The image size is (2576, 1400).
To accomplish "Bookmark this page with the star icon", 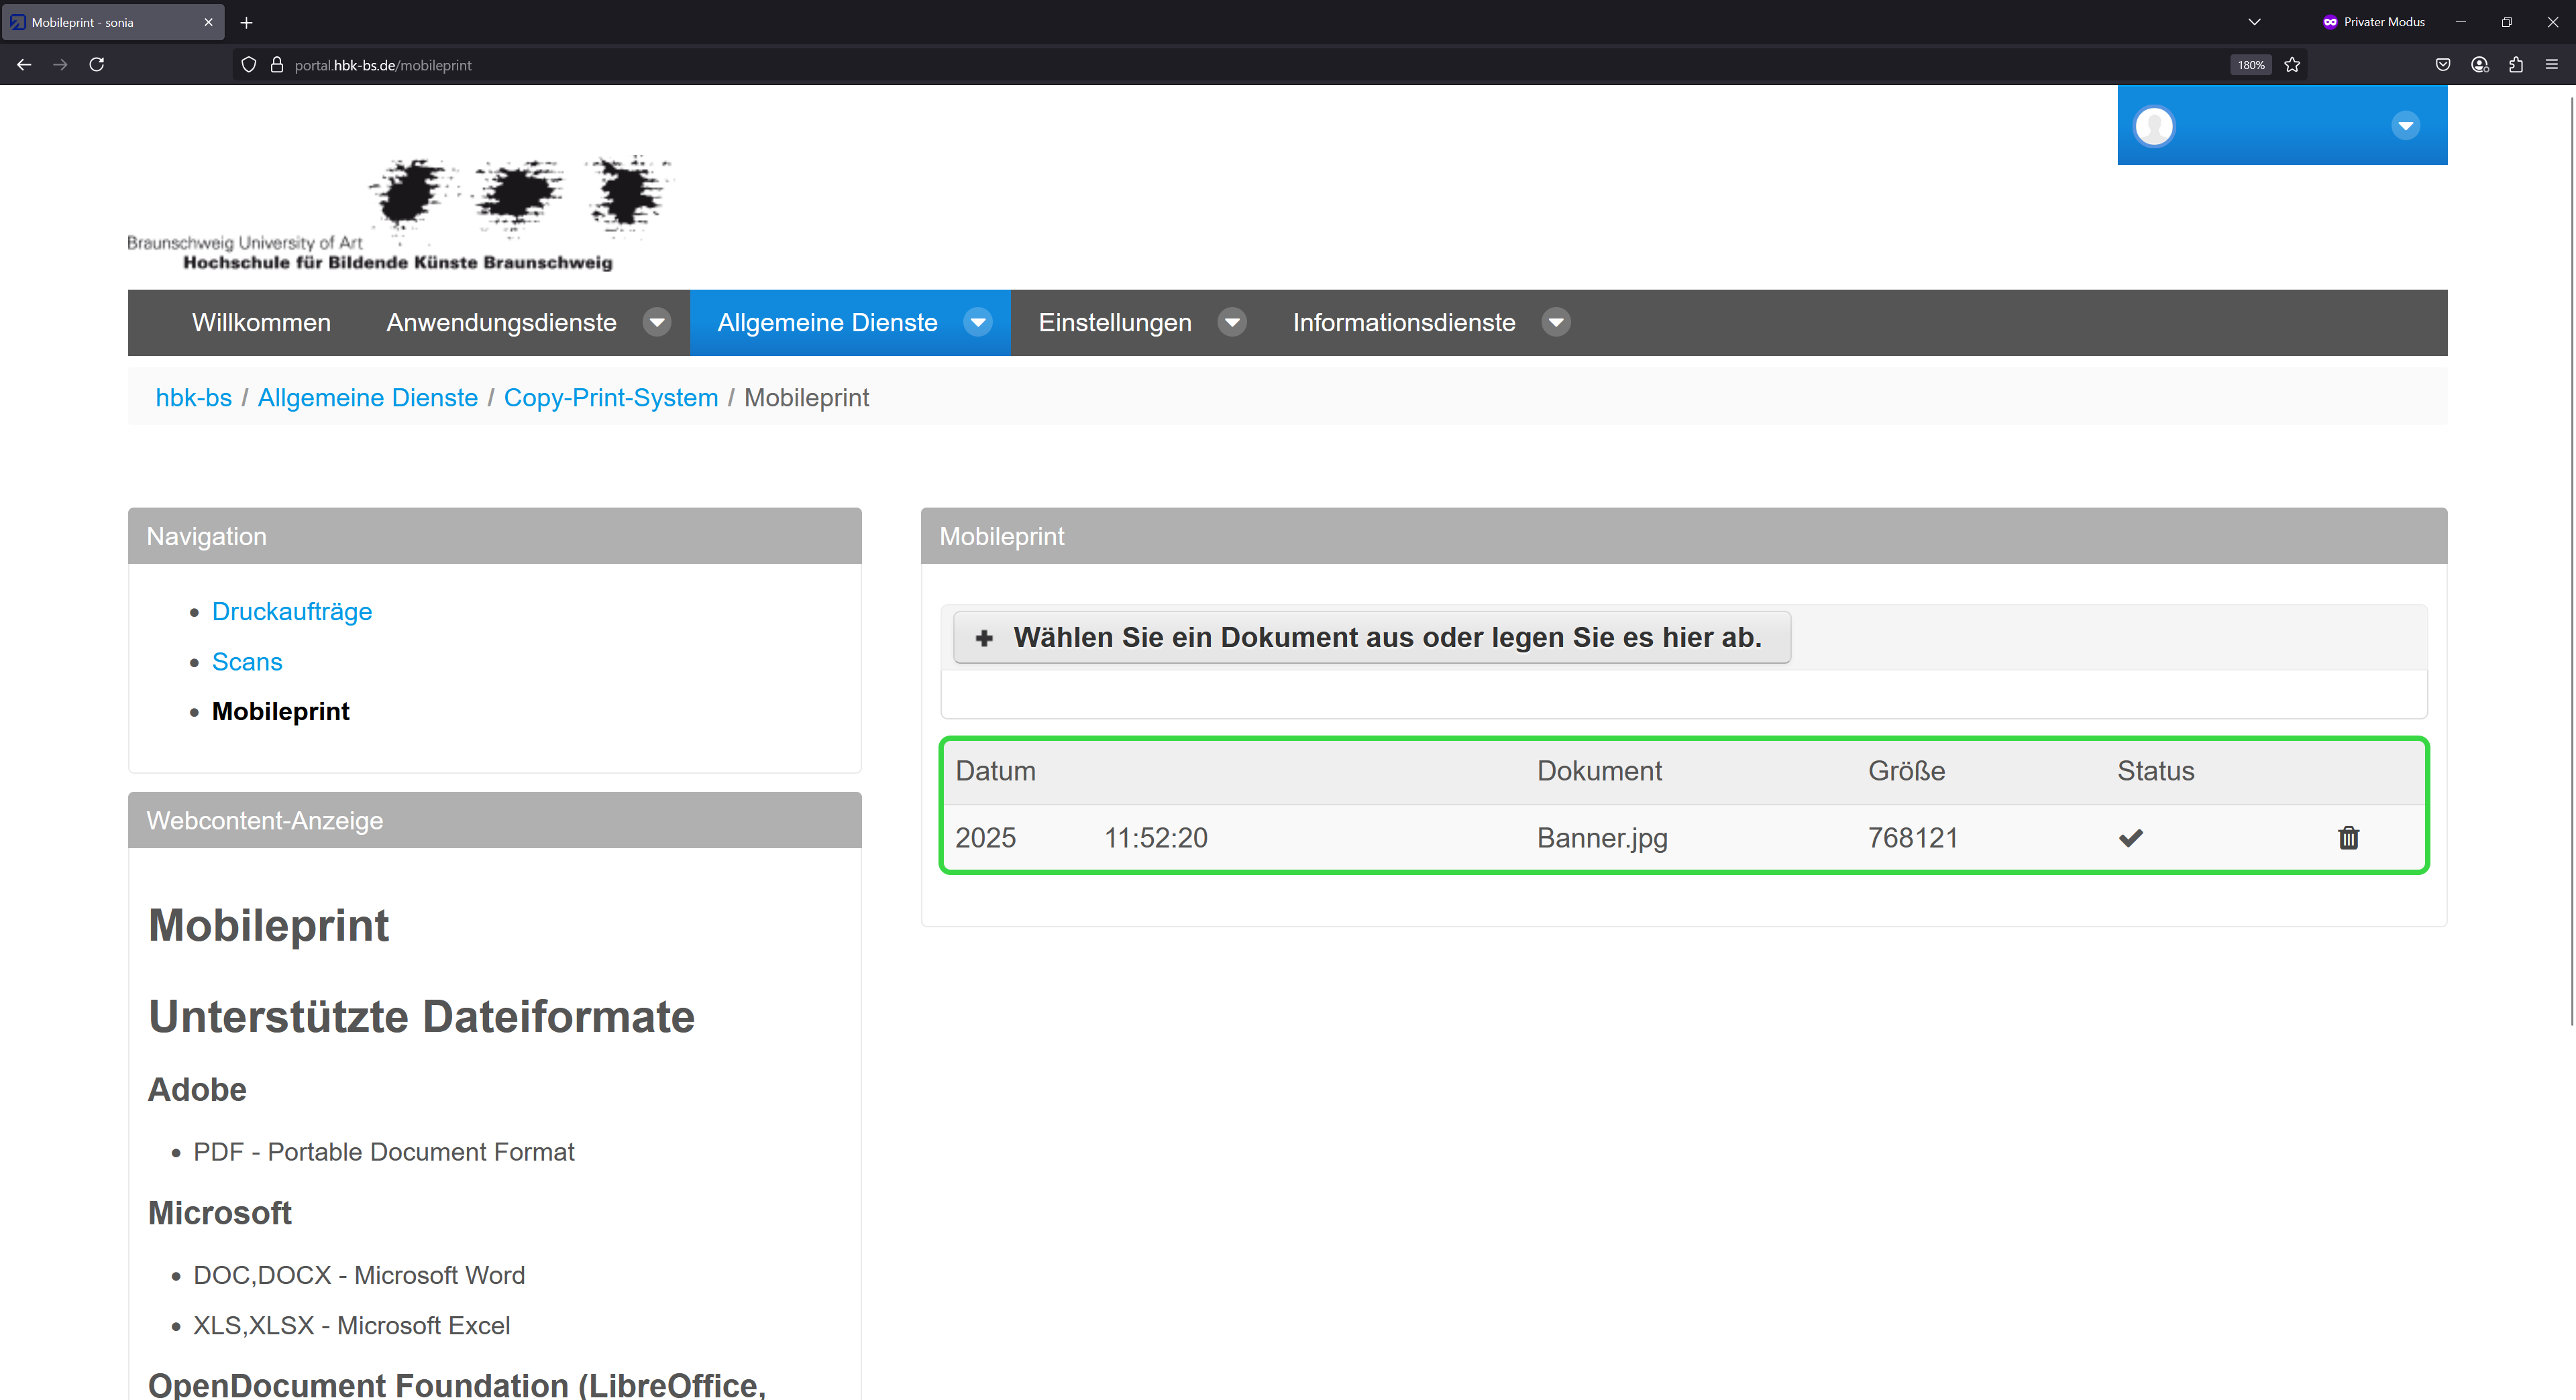I will [x=2292, y=65].
